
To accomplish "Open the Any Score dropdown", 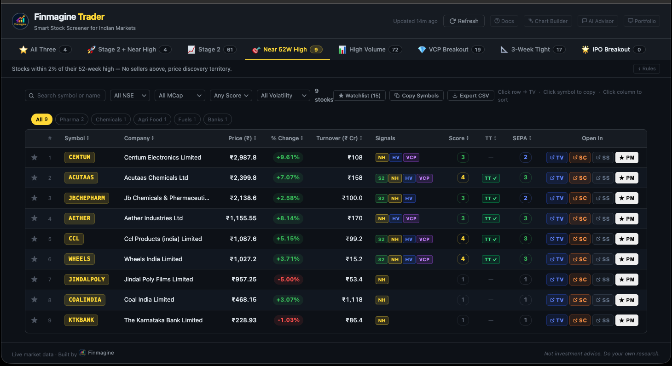I will pyautogui.click(x=232, y=95).
